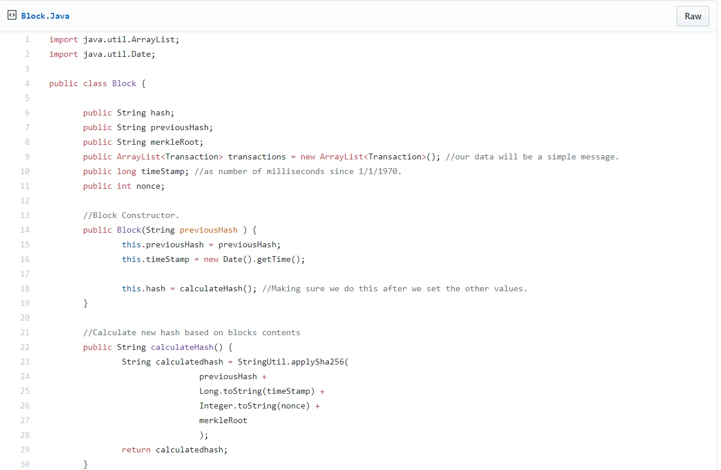Select line number 26

click(25, 406)
